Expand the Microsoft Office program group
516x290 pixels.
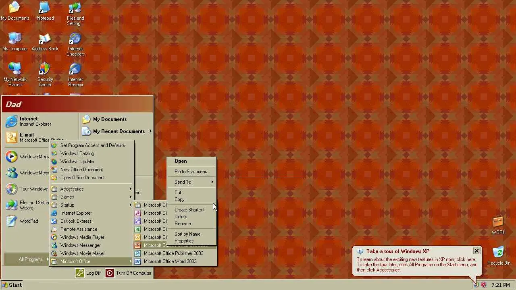[92, 261]
